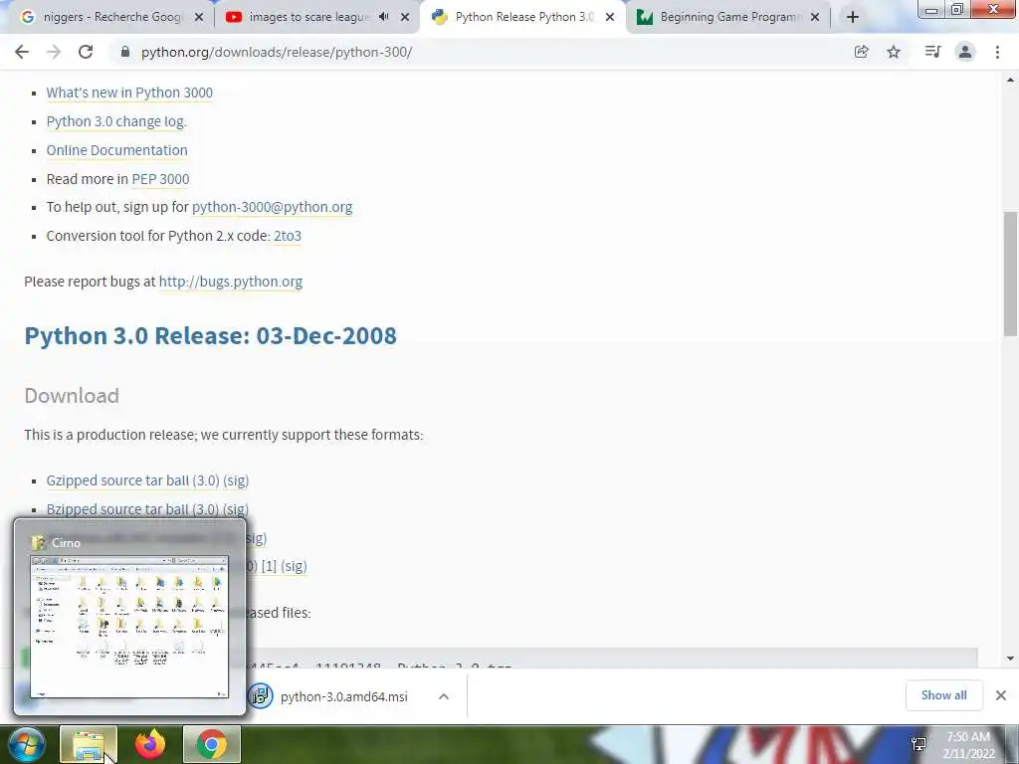Open What's new in Python 3000 link
This screenshot has height=764, width=1019.
pyautogui.click(x=129, y=93)
